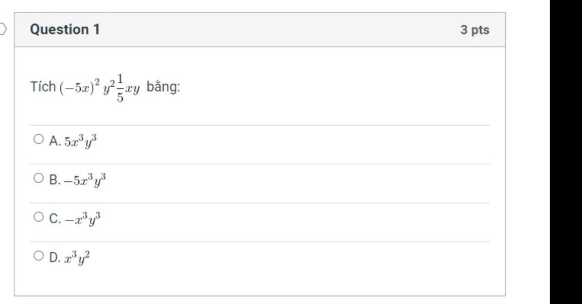Click the "3 pts" point value label
The width and height of the screenshot is (582, 304).
pos(475,30)
